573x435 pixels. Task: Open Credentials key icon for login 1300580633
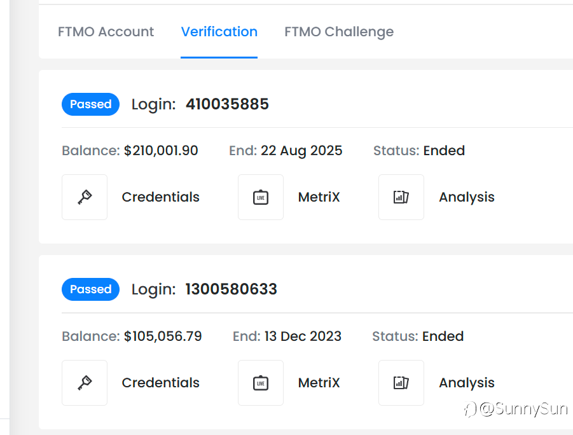(x=85, y=383)
